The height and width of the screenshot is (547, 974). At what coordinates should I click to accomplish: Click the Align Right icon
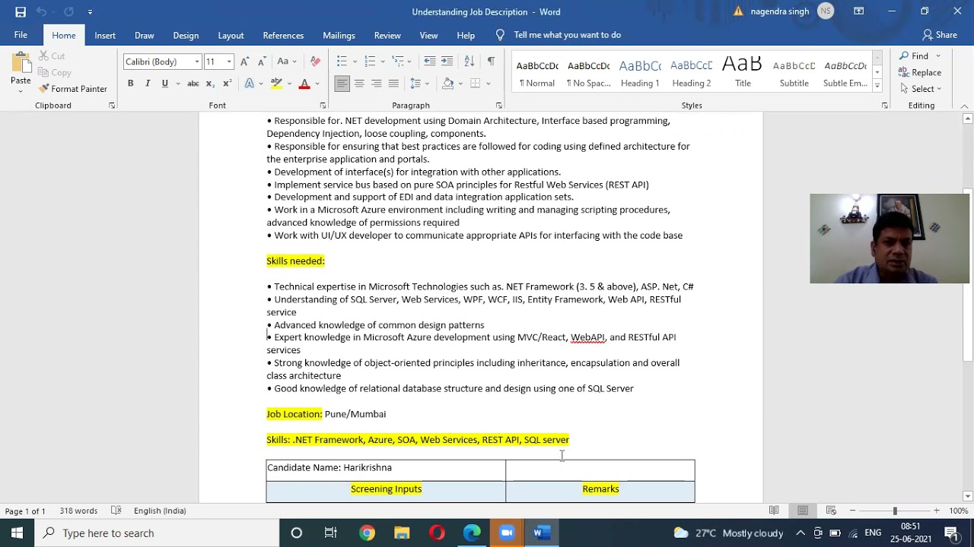tap(376, 84)
